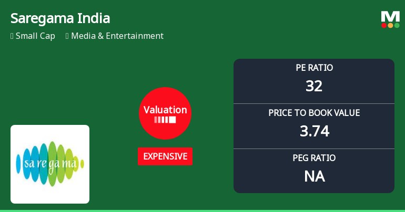Click the PE ratio value 32
The width and height of the screenshot is (405, 212).
pos(314,86)
